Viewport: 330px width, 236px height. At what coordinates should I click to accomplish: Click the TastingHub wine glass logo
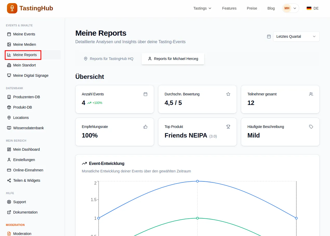12,8
